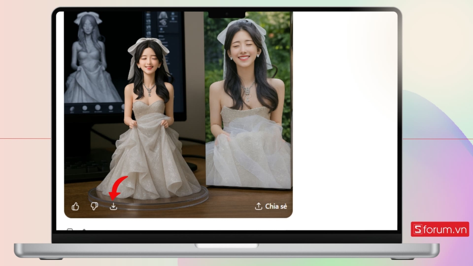
Task: Open the generated bride figurine image
Action: 178,114
